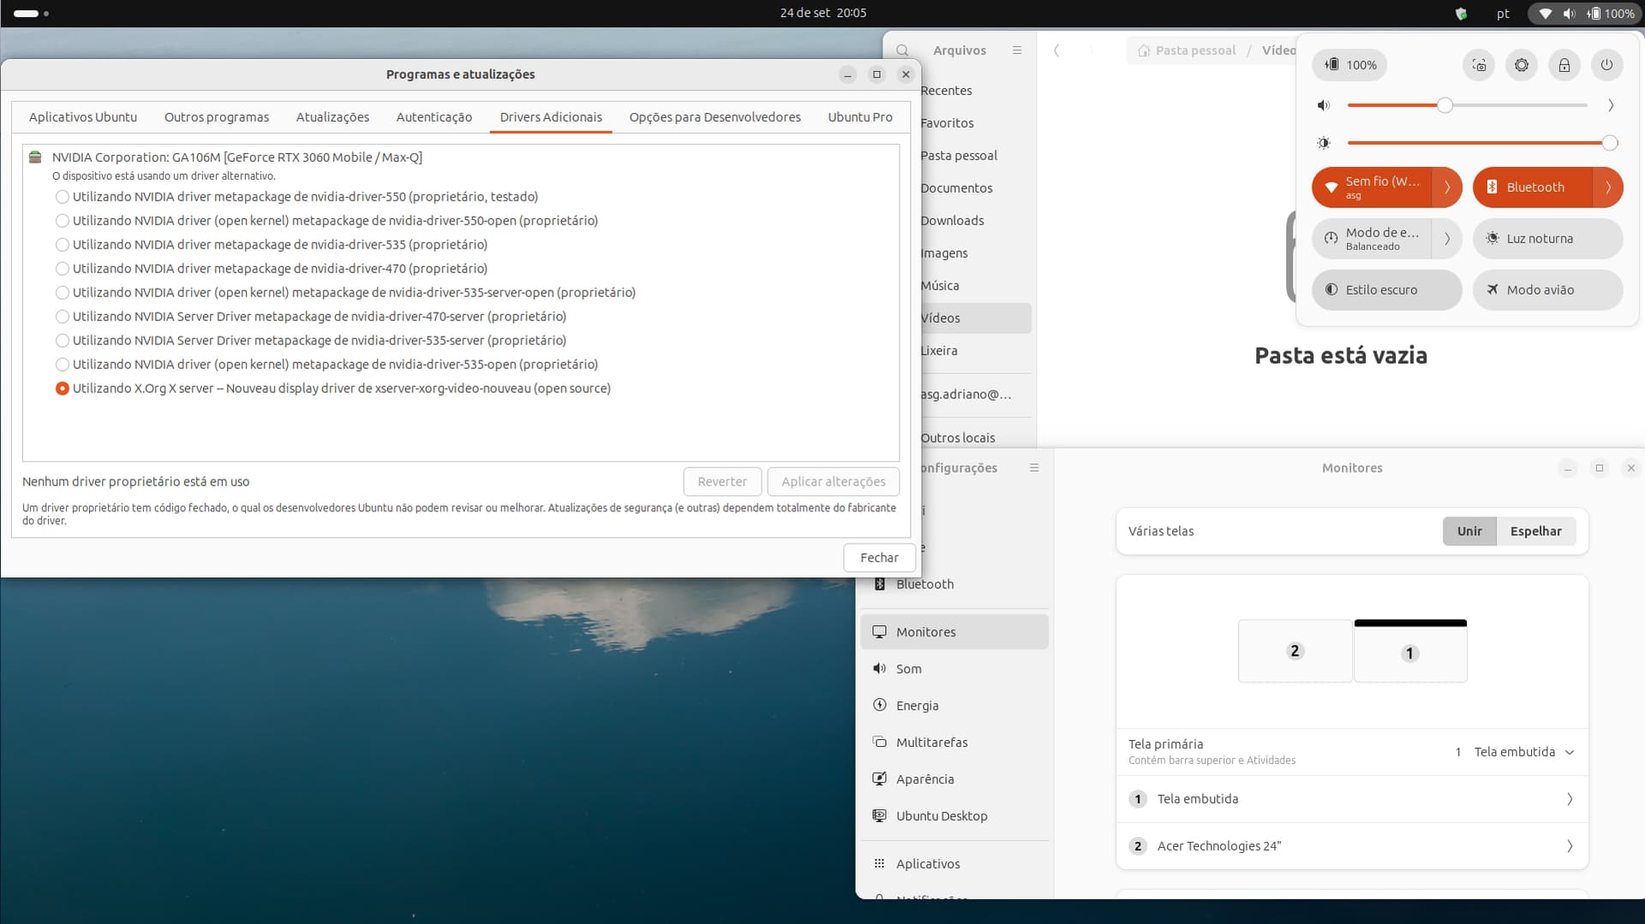Select nvidia-driver-470-server option
This screenshot has width=1645, height=924.
[311, 317]
